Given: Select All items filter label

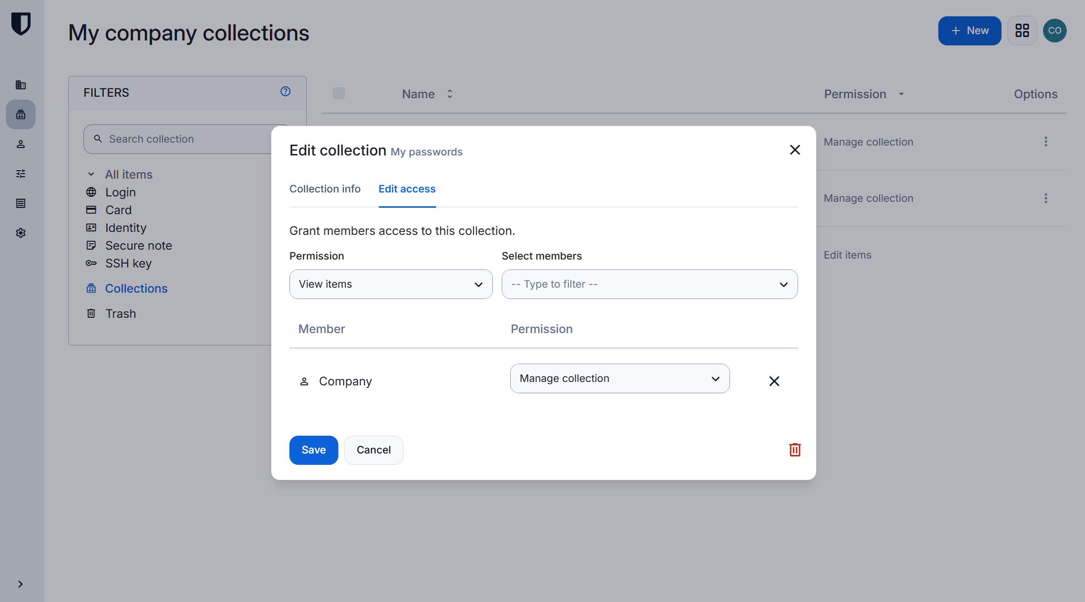Looking at the screenshot, I should pos(128,175).
